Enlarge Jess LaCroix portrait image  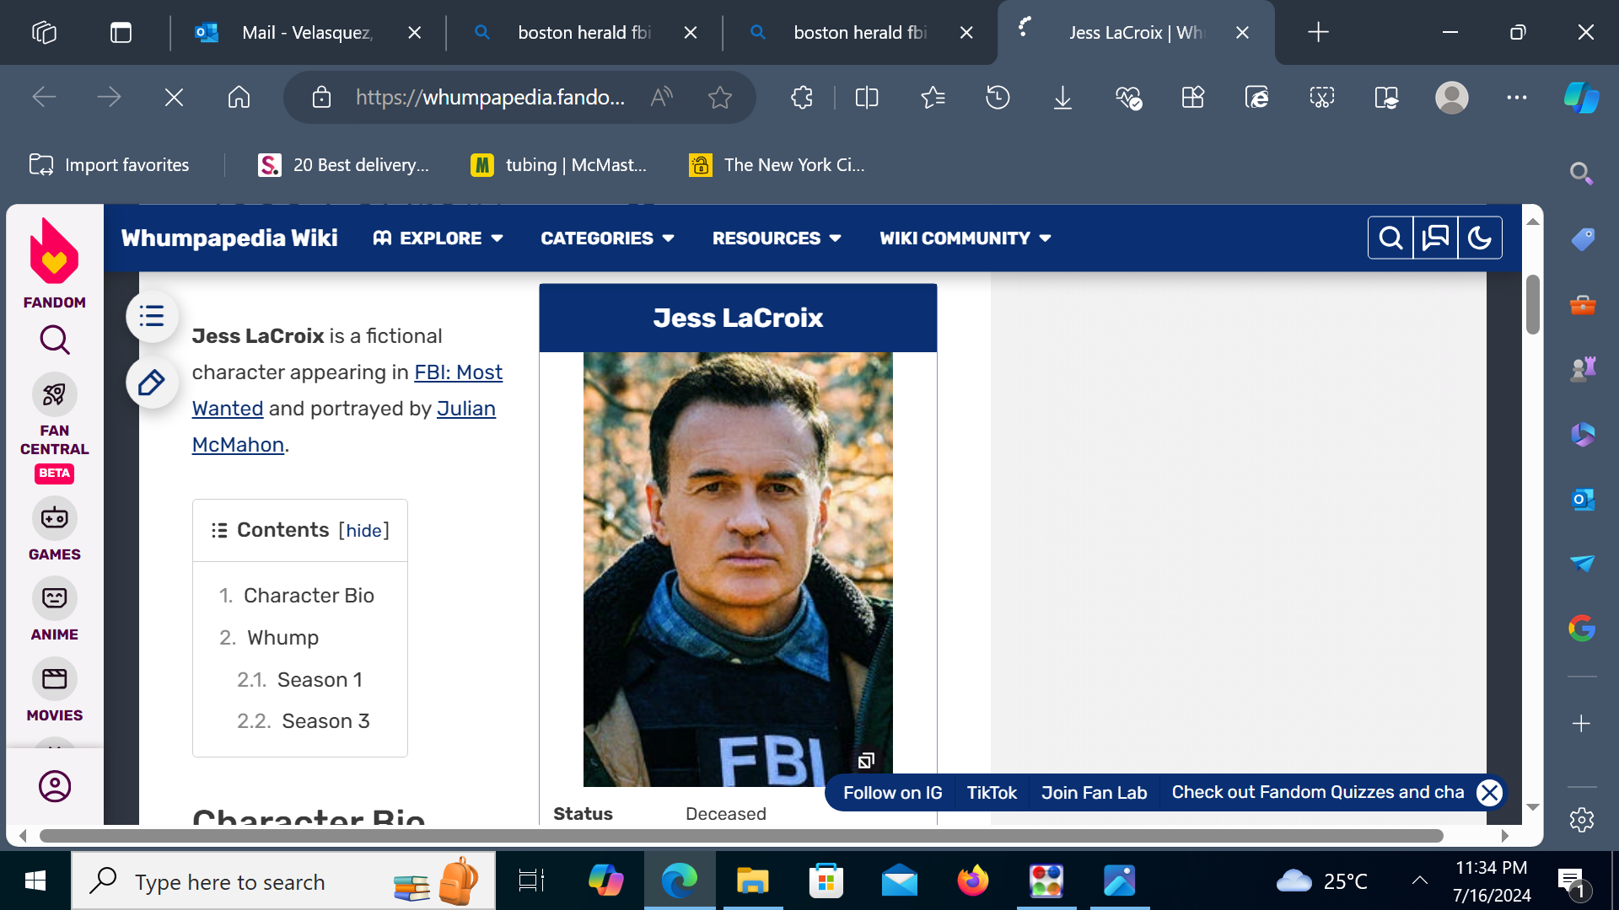pyautogui.click(x=866, y=762)
